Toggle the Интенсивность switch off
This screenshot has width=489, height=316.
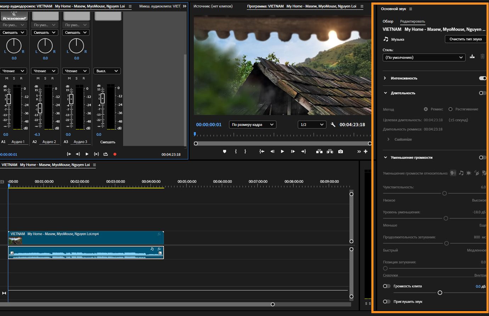482,78
